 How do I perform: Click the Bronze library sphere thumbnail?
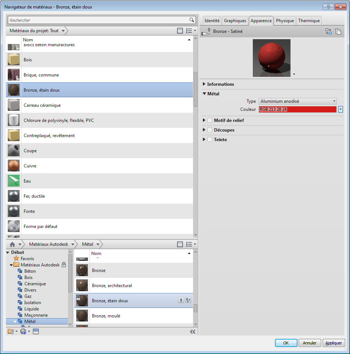(82, 270)
